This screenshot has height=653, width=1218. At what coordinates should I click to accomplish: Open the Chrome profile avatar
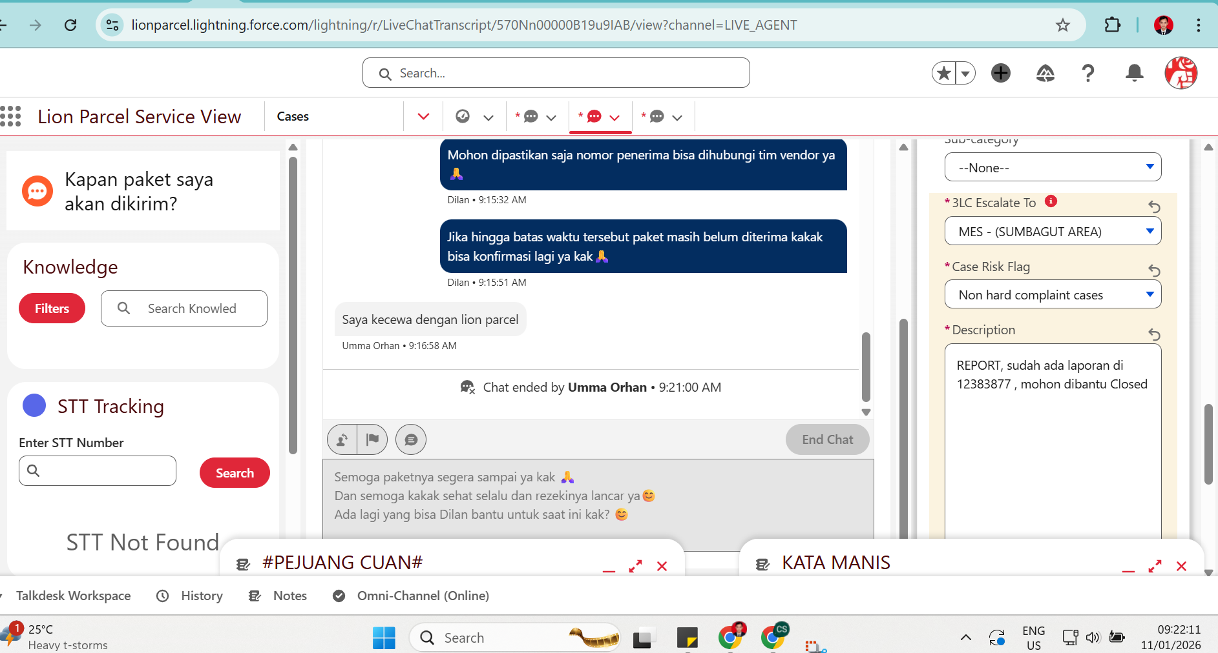click(x=1164, y=25)
